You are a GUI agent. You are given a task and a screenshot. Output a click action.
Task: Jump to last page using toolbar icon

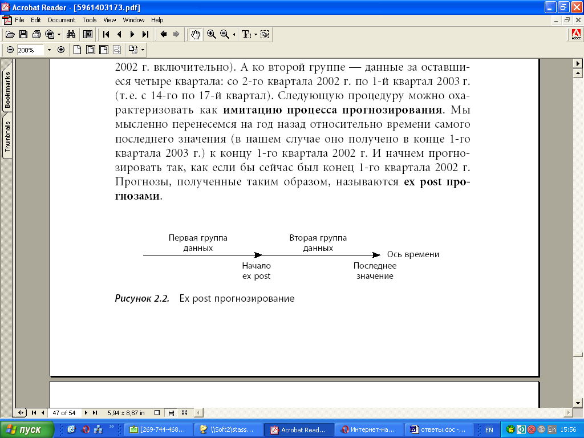point(145,35)
